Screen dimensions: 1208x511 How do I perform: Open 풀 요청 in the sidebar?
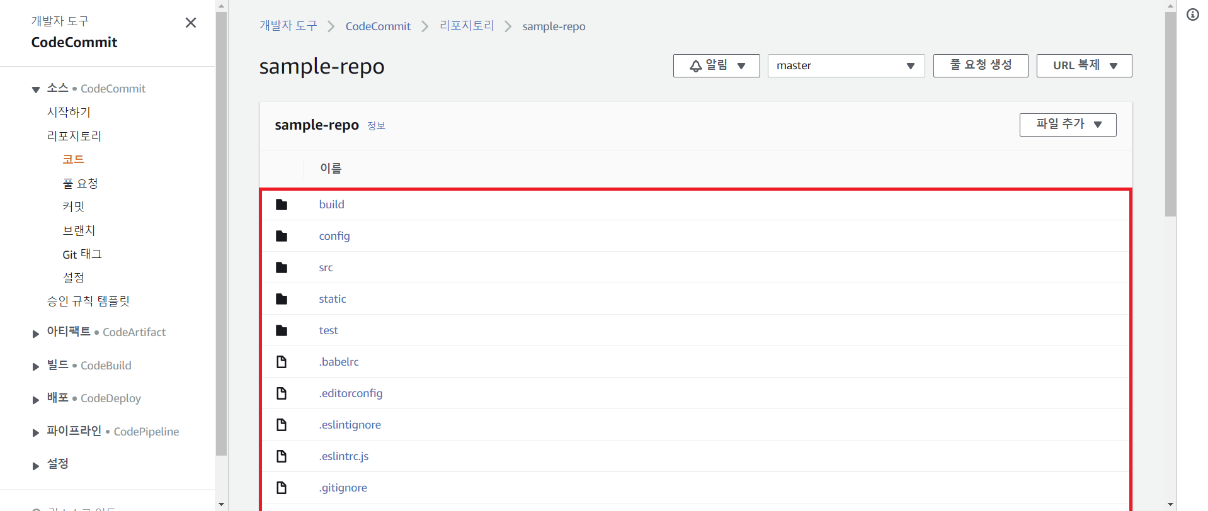[x=80, y=183]
